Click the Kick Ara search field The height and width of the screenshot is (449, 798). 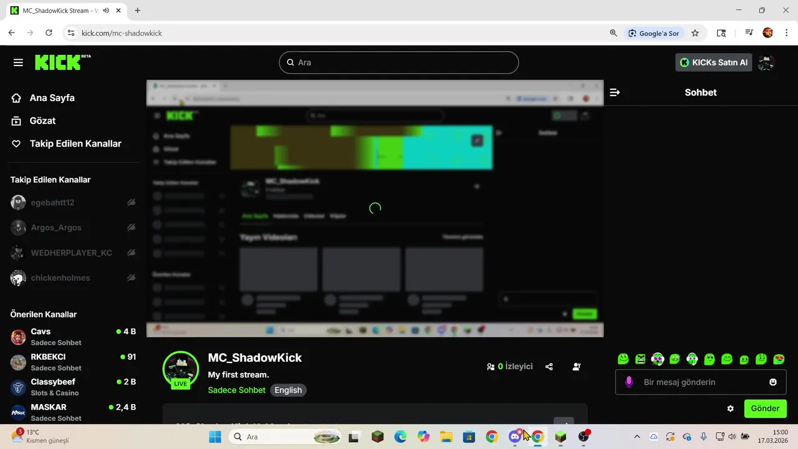[x=399, y=62]
